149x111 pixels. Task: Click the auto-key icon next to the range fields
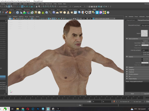point(114,101)
